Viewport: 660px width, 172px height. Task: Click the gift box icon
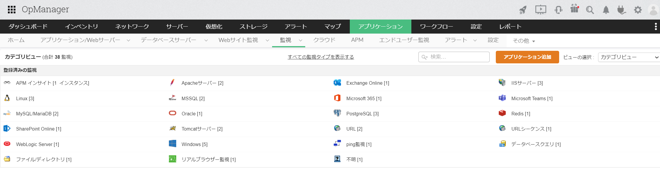pos(574,9)
